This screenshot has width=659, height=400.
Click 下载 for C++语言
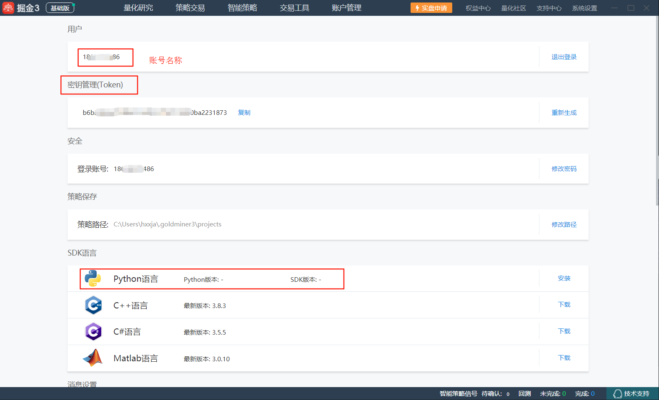[x=564, y=305]
